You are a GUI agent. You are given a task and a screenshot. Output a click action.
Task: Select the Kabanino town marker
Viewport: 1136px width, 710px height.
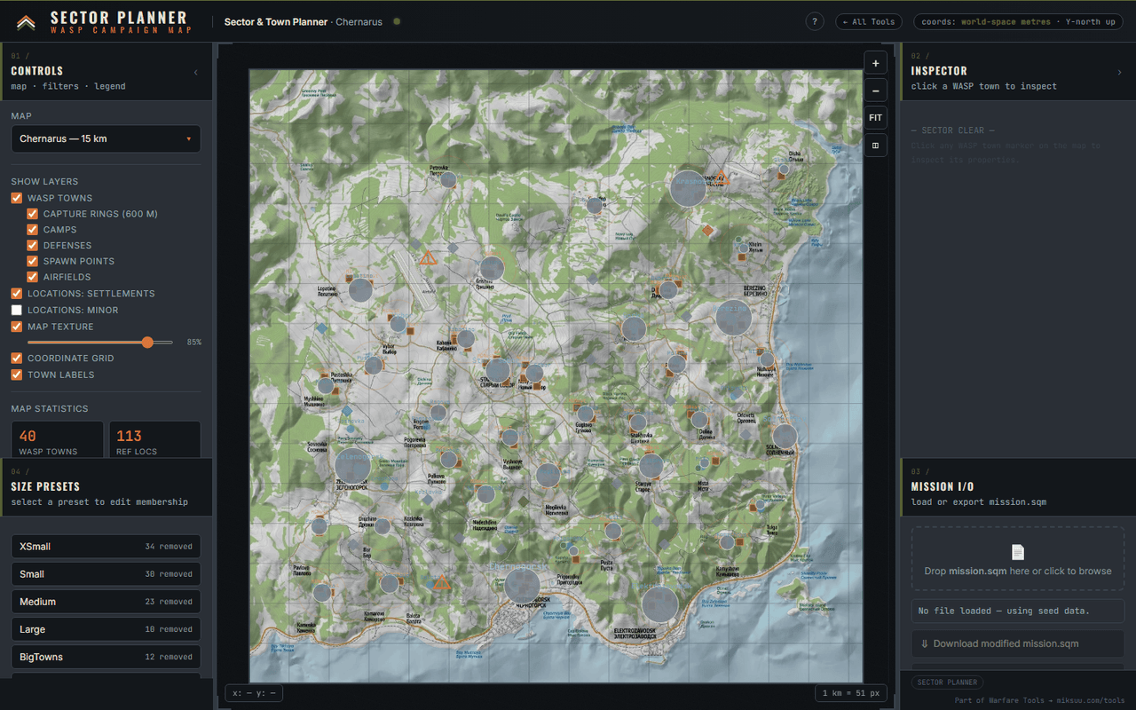click(x=465, y=339)
